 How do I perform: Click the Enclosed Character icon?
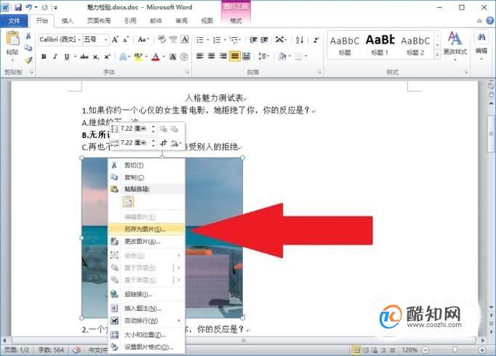pyautogui.click(x=184, y=57)
